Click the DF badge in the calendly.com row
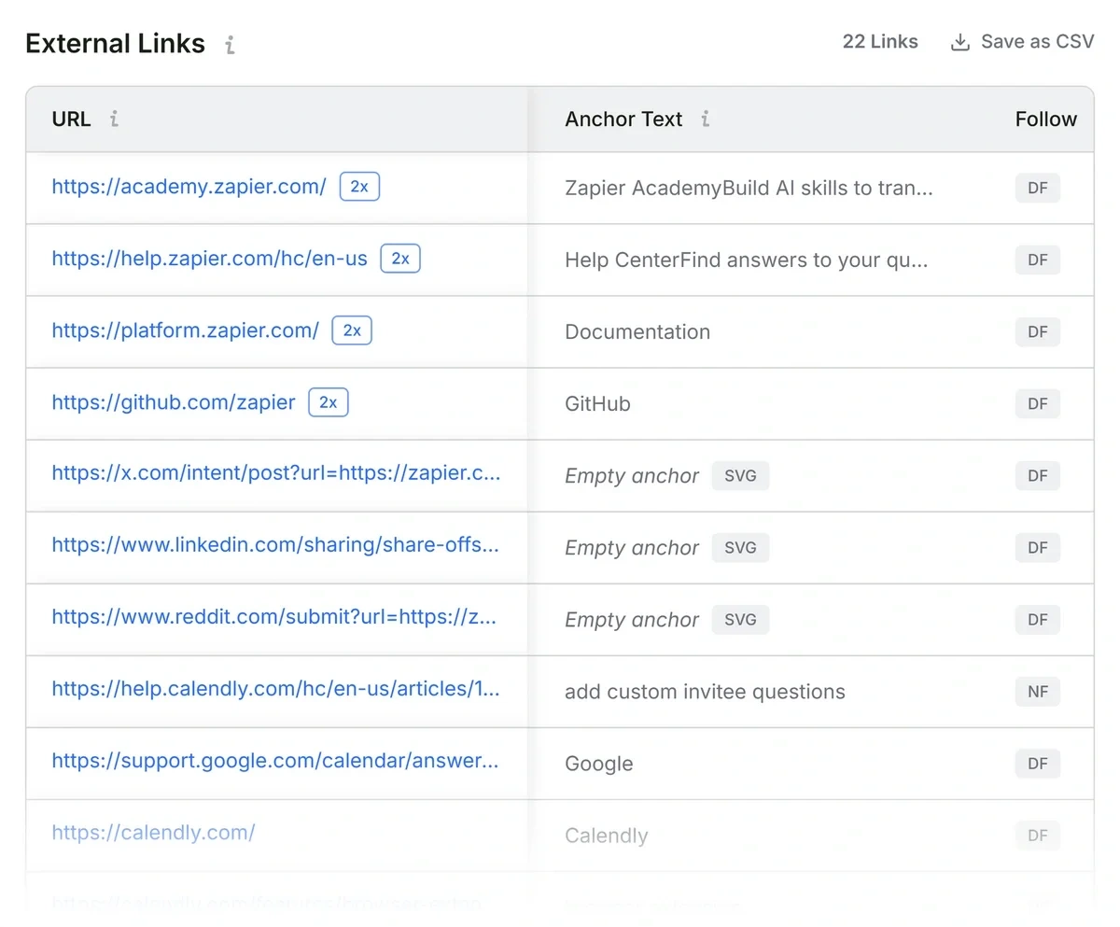Screen dimensions: 1120x927 pyautogui.click(x=1038, y=836)
